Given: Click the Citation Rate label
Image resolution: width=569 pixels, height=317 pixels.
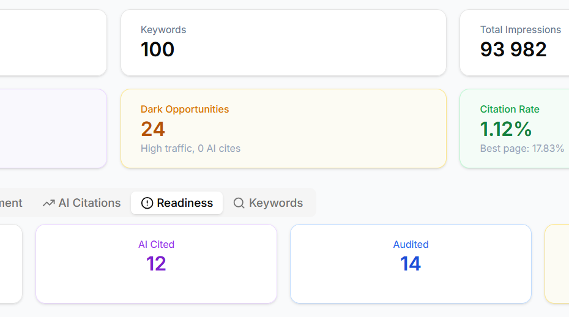Looking at the screenshot, I should tap(510, 110).
